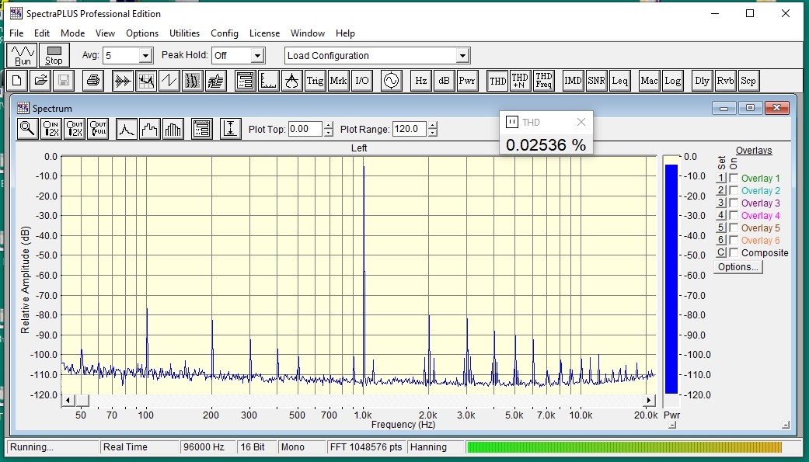809x462 pixels.
Task: Pause the THD readout popup
Action: [x=512, y=122]
